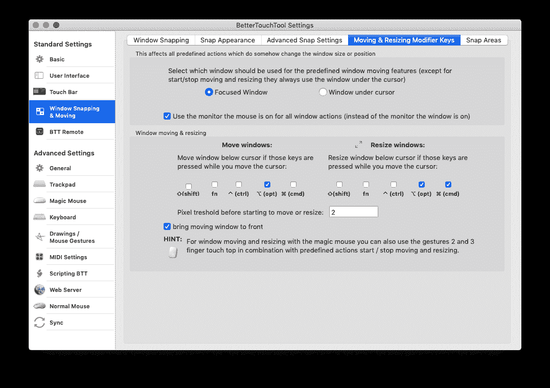Image resolution: width=550 pixels, height=388 pixels.
Task: Click the Window Snapping & Moving icon
Action: 40,111
